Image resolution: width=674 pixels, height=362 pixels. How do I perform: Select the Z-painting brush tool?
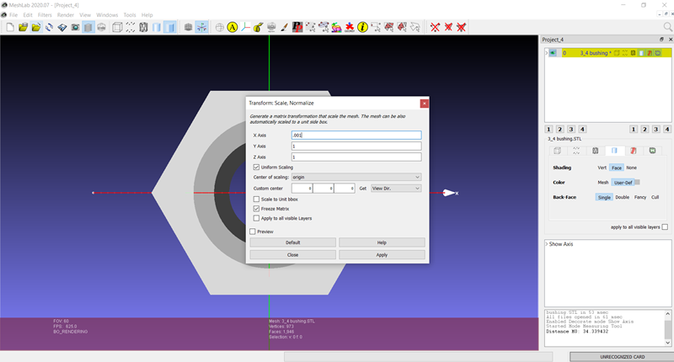point(285,27)
